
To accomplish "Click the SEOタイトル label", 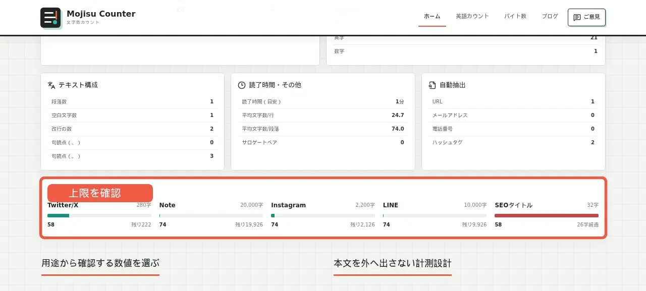I will [x=513, y=205].
